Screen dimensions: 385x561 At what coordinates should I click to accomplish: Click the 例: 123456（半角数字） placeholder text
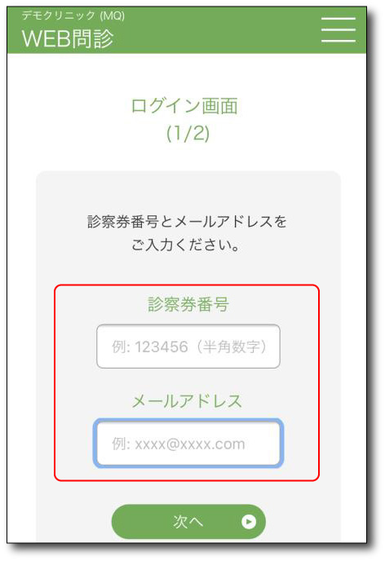pos(189,347)
